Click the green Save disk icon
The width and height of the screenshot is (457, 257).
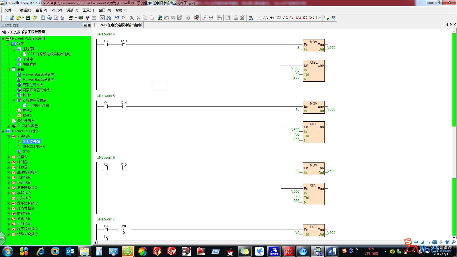[28, 18]
